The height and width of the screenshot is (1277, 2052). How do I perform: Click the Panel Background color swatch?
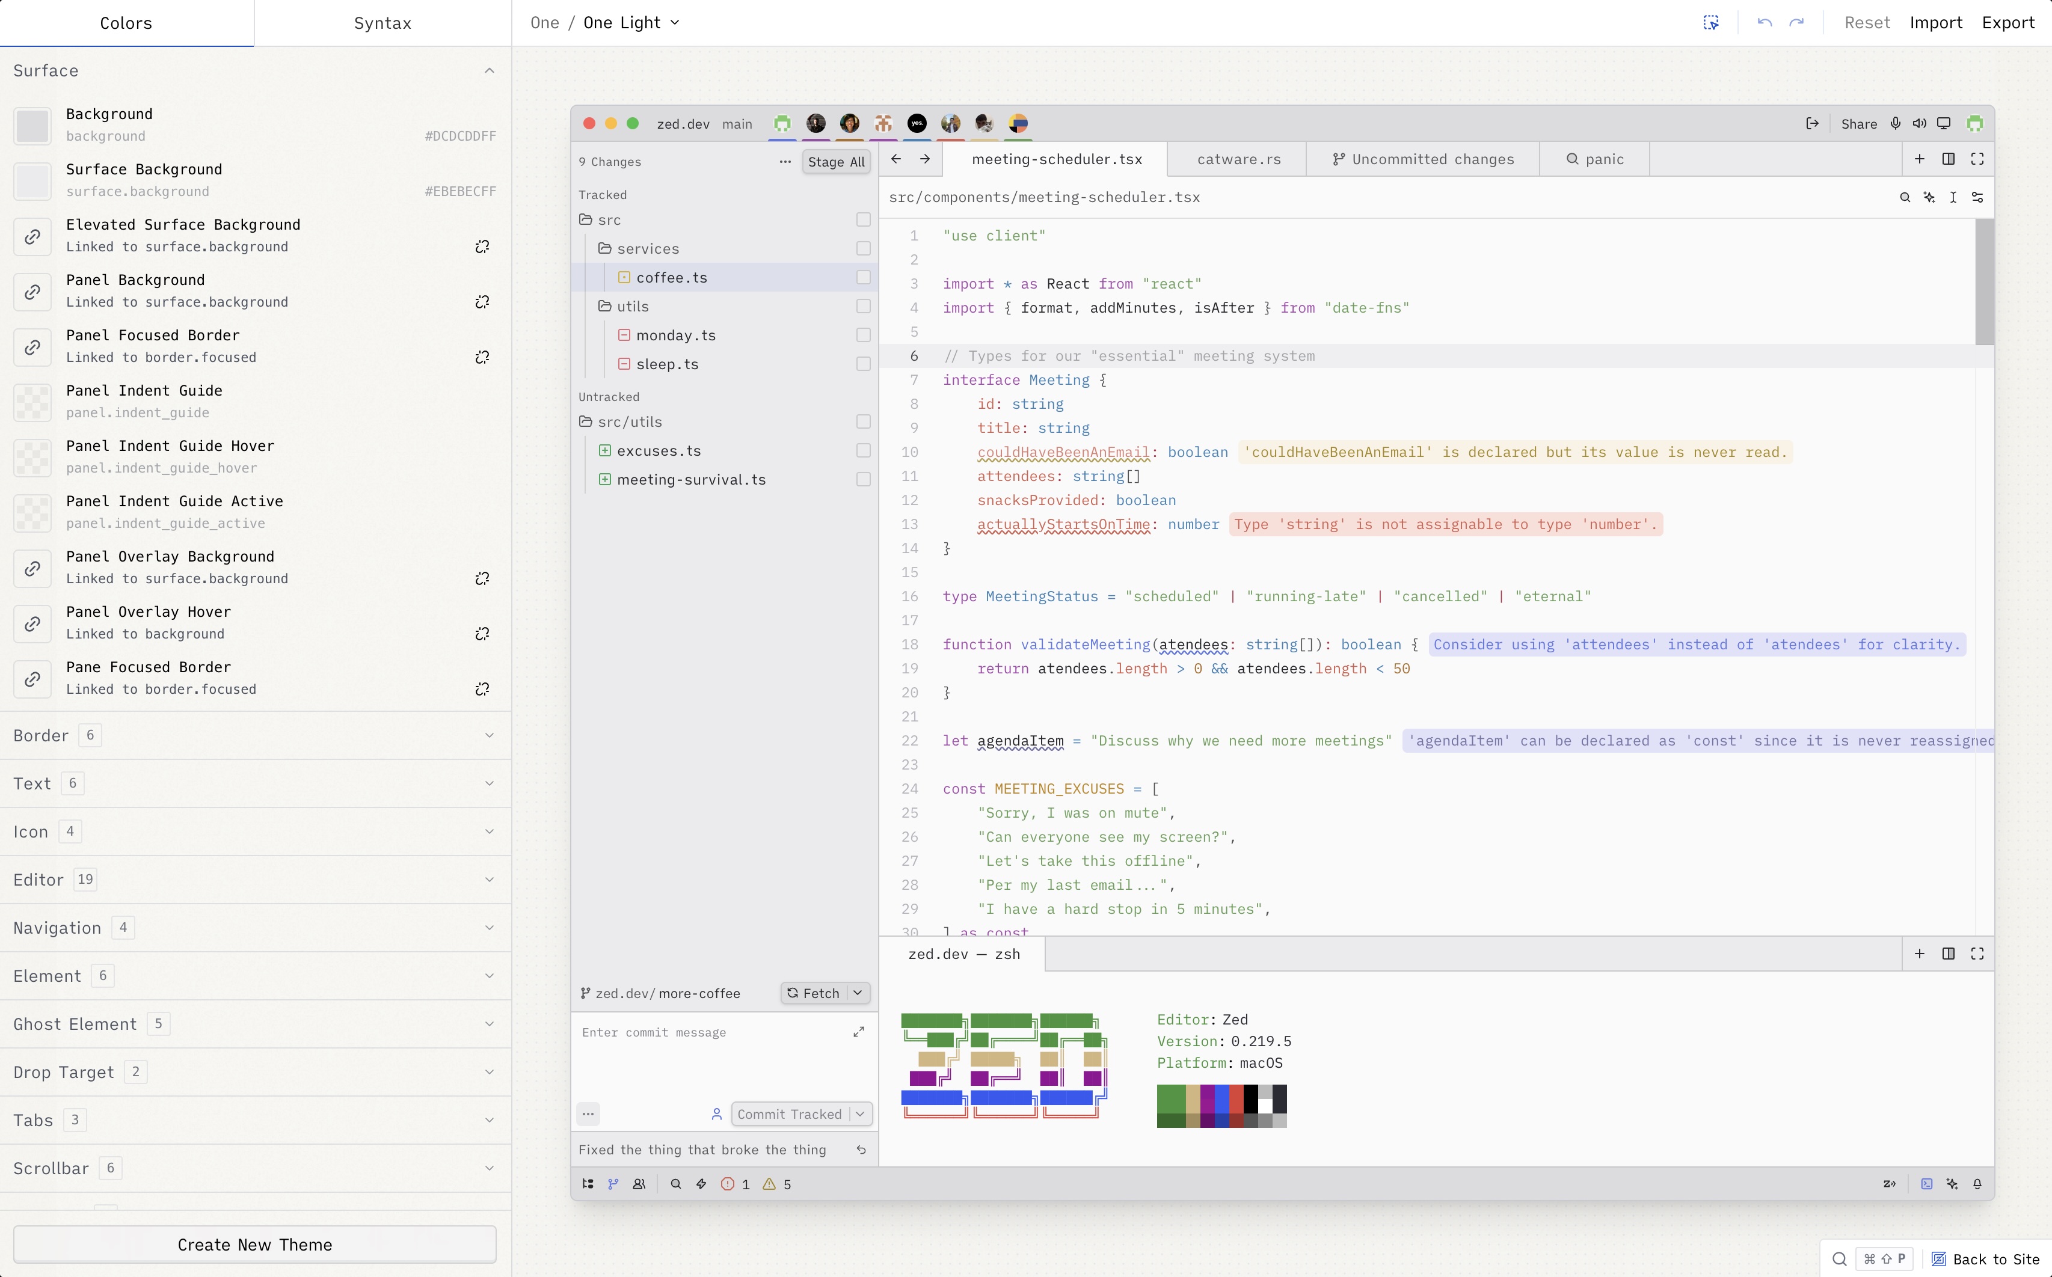(33, 292)
